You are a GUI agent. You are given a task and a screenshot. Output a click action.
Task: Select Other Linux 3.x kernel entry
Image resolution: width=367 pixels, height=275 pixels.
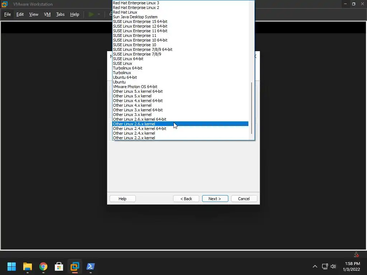tap(180, 115)
